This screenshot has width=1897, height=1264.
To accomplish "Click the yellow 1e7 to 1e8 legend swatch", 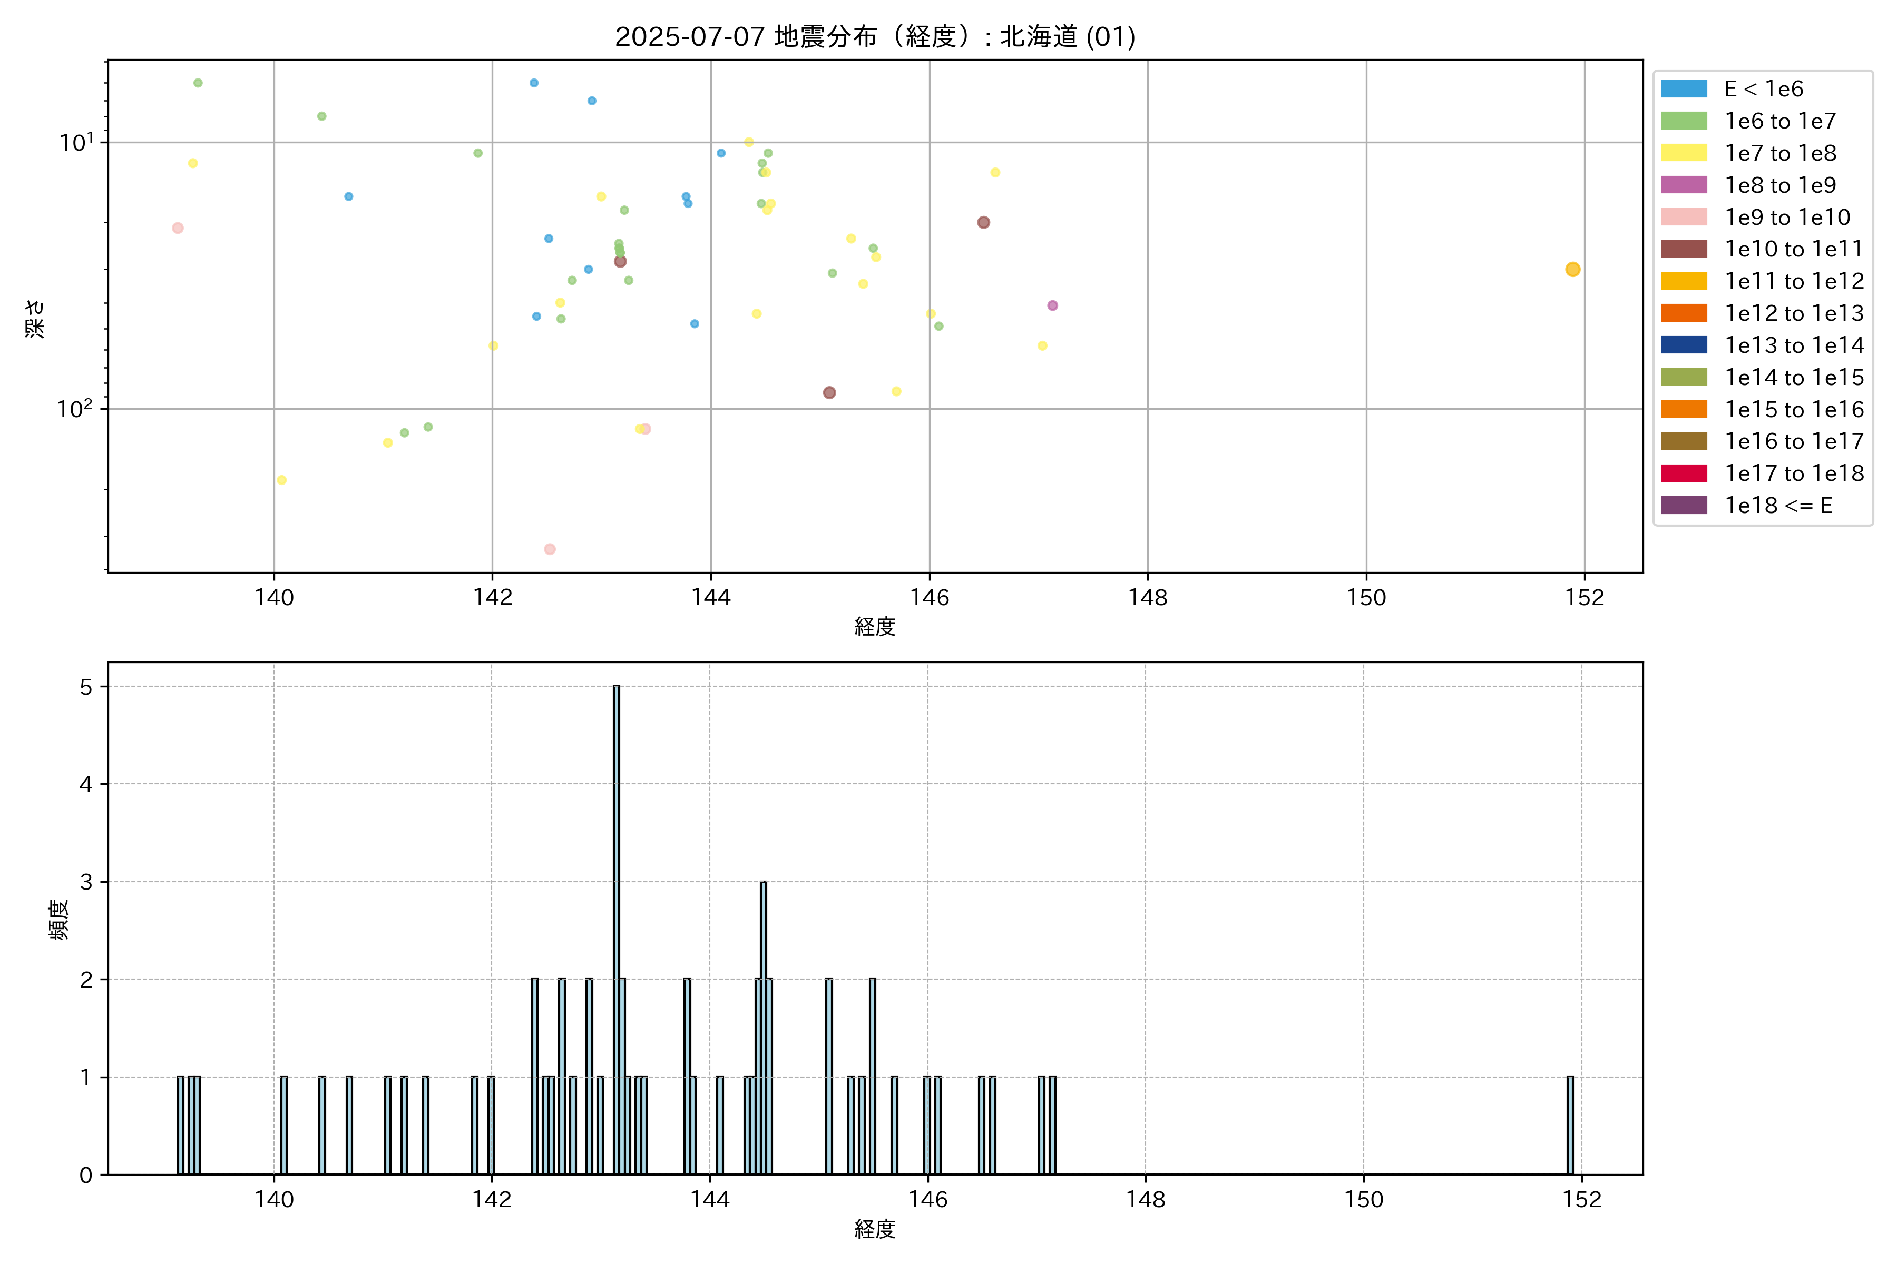I will click(x=1683, y=153).
